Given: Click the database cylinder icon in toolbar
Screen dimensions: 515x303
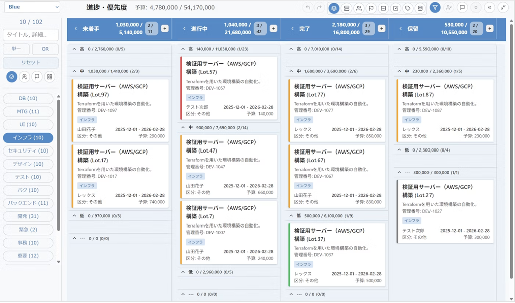Looking at the screenshot, I should point(420,8).
